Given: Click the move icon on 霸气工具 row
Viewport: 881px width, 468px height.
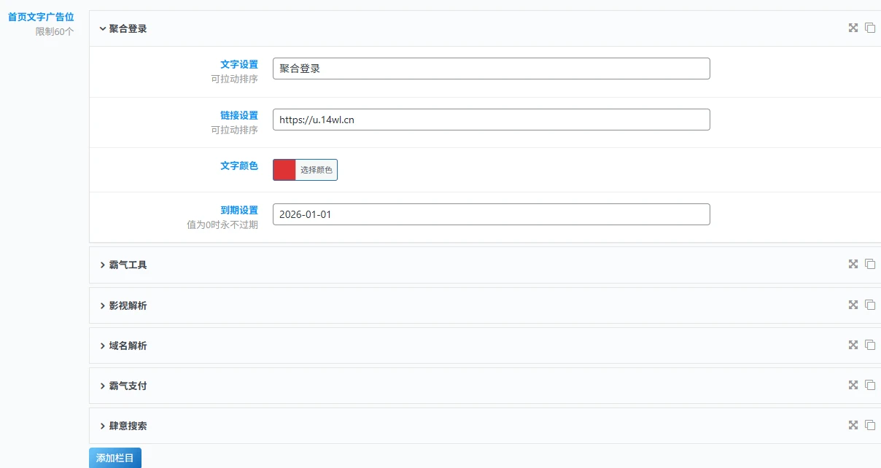Looking at the screenshot, I should [x=853, y=264].
